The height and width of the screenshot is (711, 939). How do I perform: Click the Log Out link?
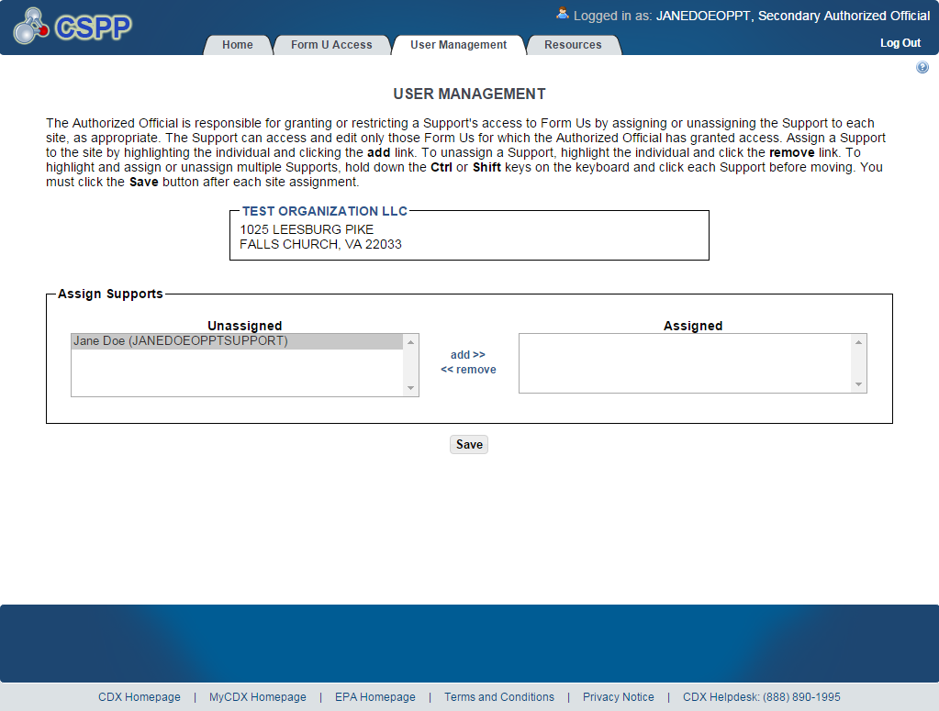(x=900, y=43)
